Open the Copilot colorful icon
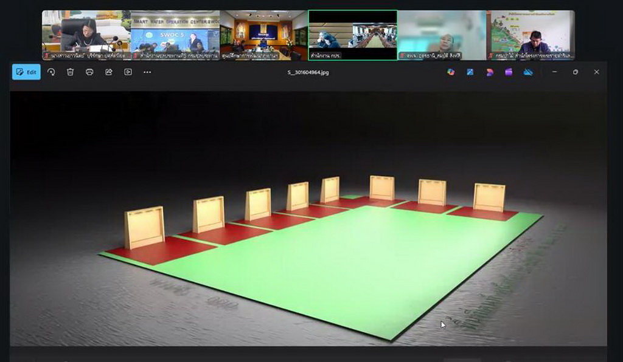Screen dimensions: 623x362 451,72
